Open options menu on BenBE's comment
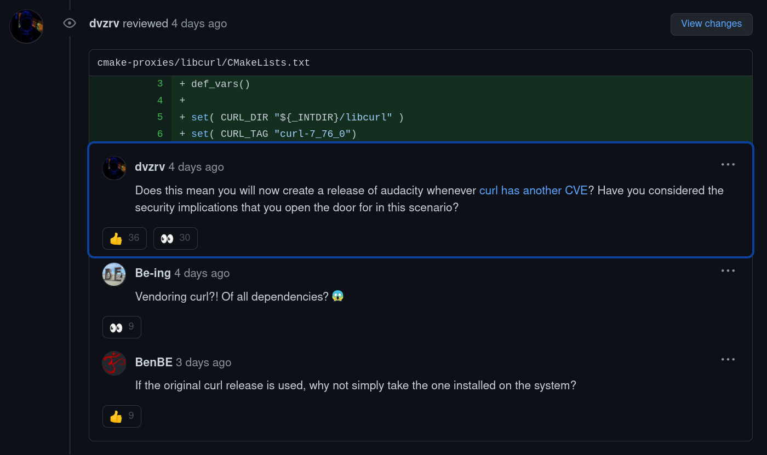Image resolution: width=767 pixels, height=455 pixels. click(x=728, y=359)
